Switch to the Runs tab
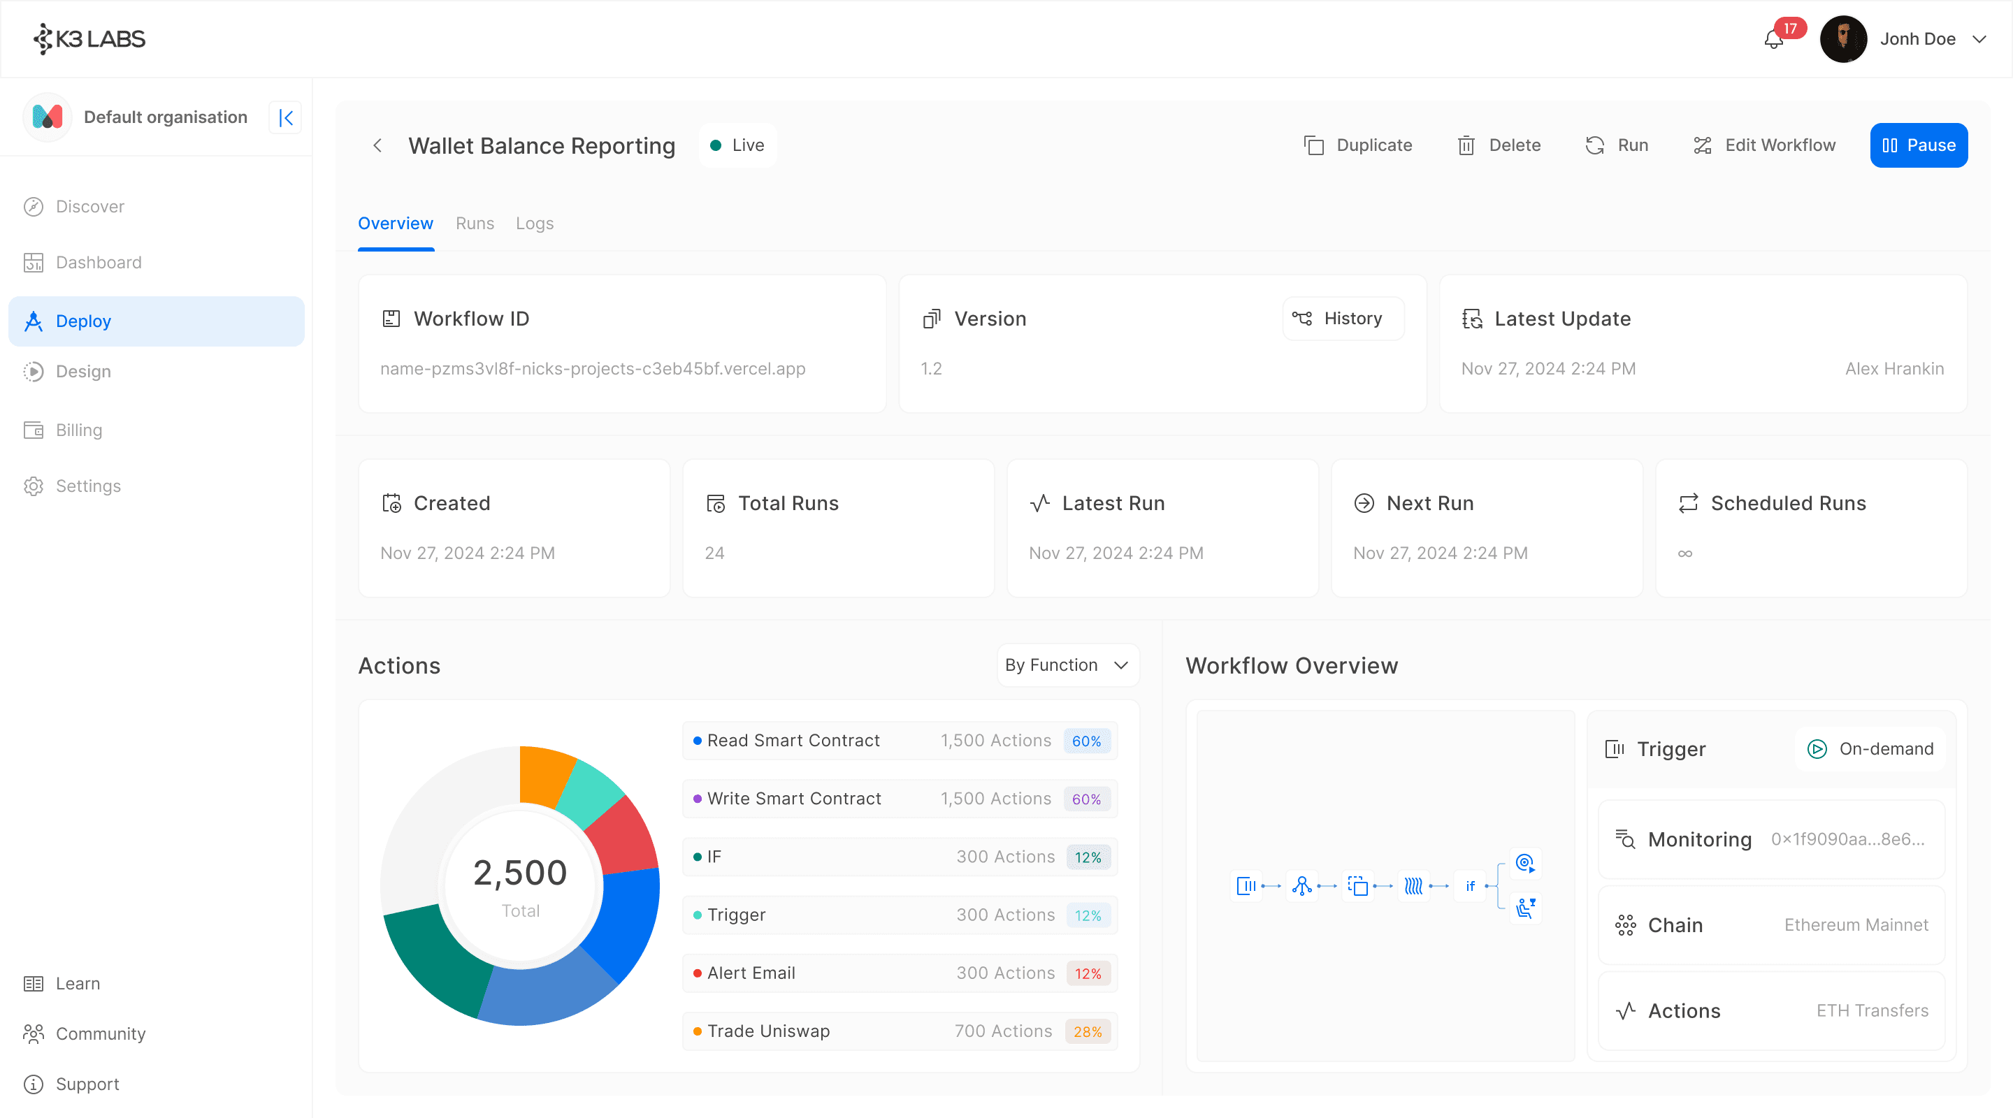The height and width of the screenshot is (1118, 2013). 475,224
